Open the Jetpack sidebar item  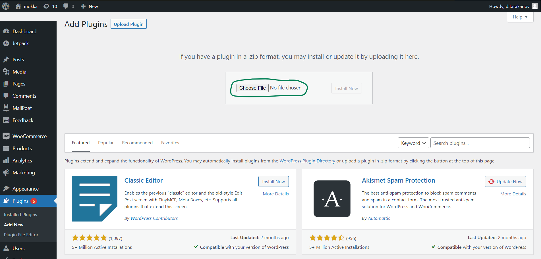pyautogui.click(x=20, y=43)
